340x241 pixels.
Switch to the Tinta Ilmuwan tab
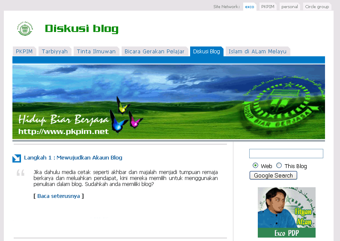coord(96,51)
